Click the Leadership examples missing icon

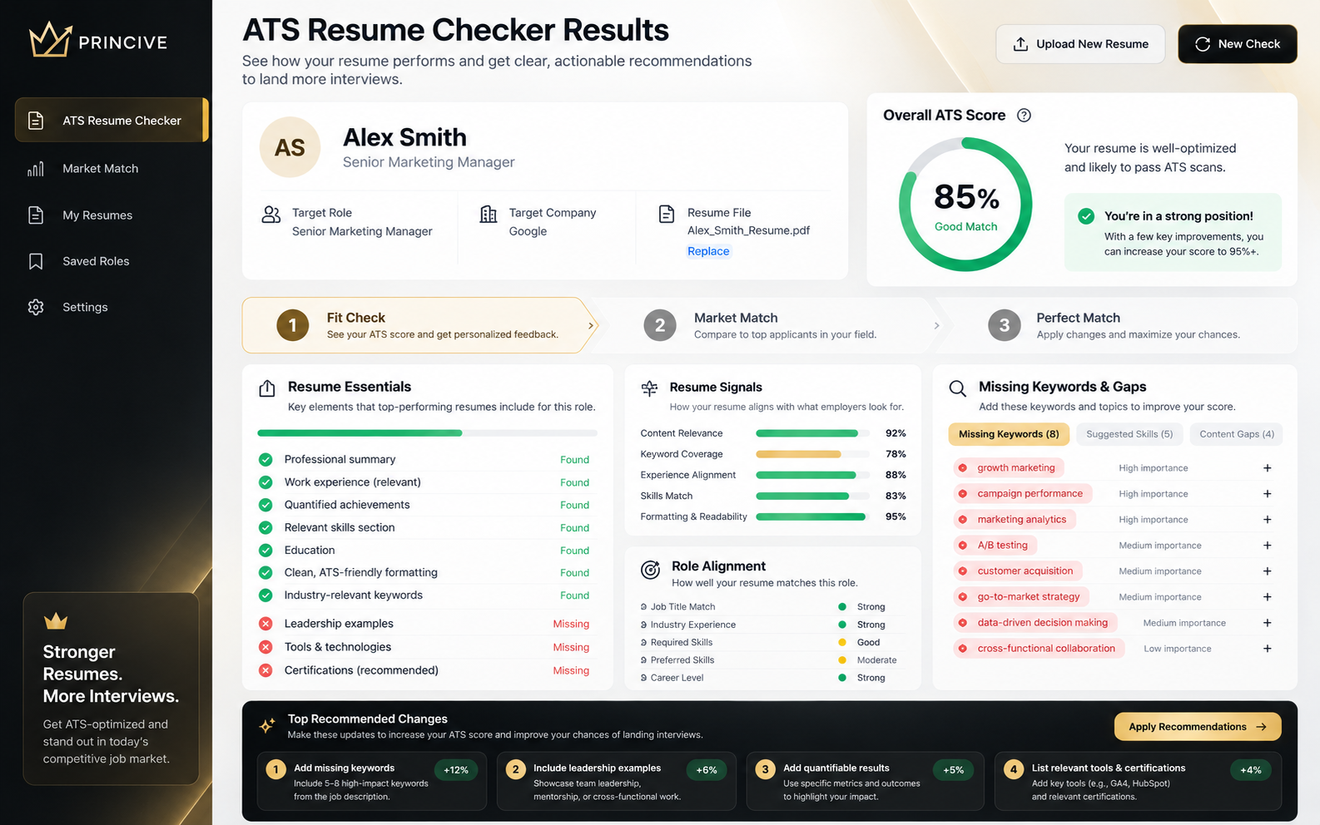coord(265,624)
